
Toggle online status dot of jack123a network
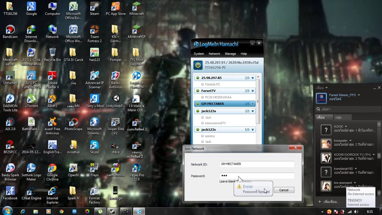pos(198,111)
